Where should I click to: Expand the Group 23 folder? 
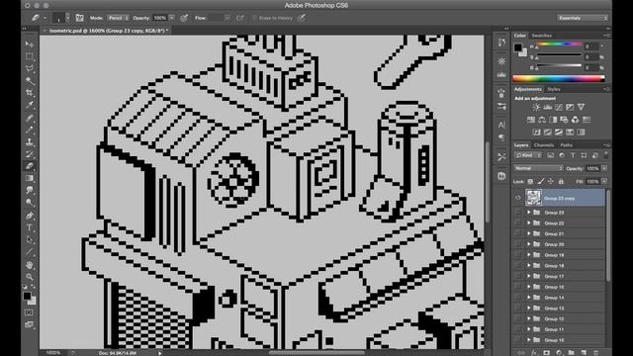(528, 213)
